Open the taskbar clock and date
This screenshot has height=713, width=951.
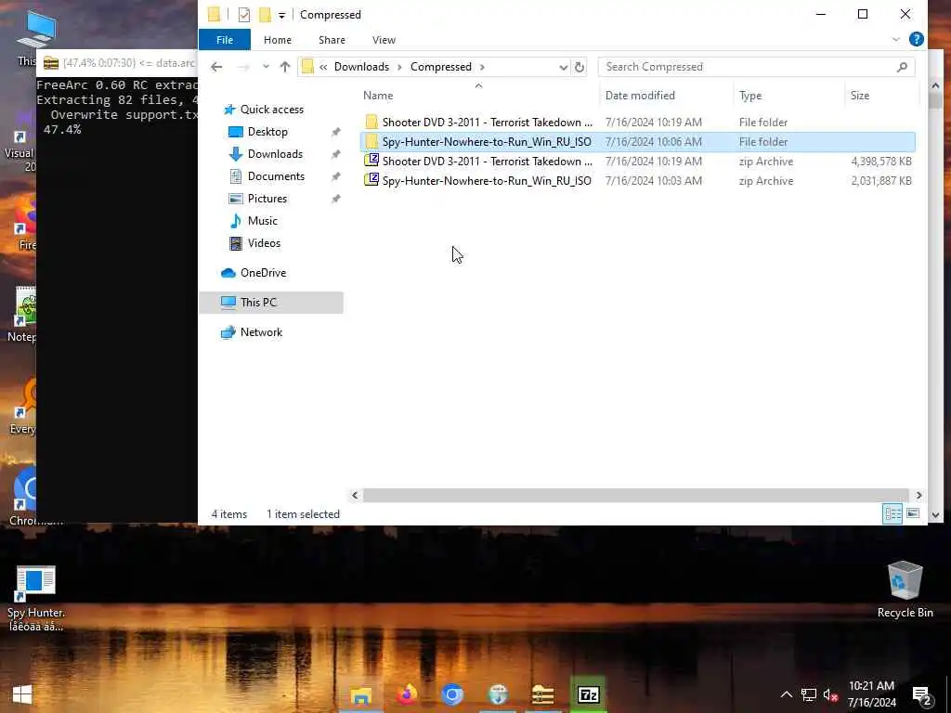pos(871,694)
